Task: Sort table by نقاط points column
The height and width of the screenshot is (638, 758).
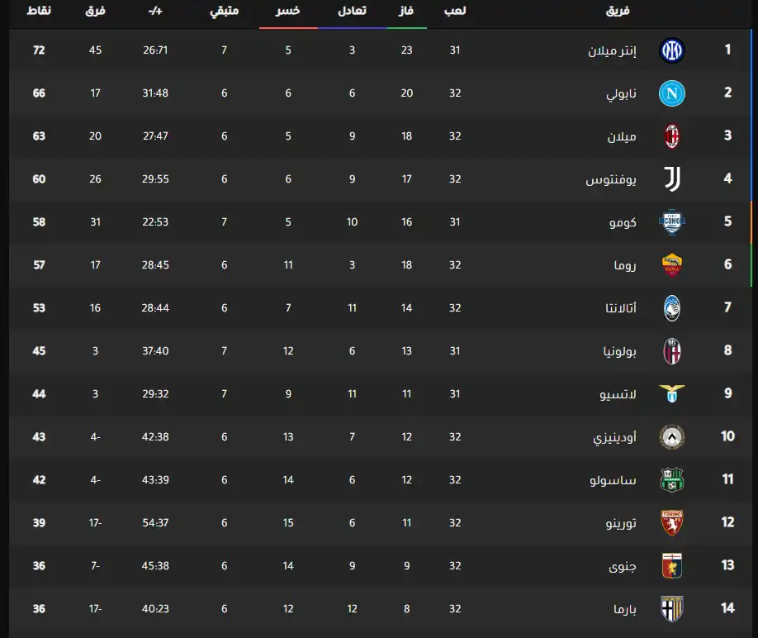Action: tap(39, 11)
